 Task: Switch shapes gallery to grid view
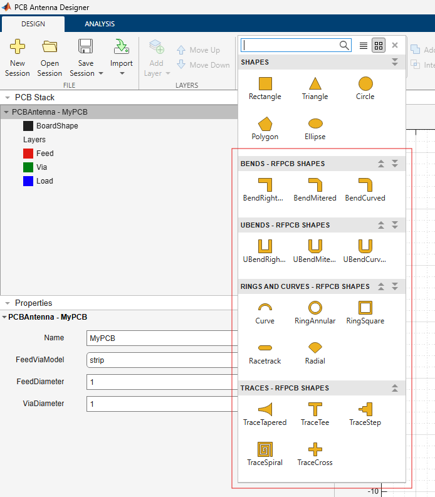pos(379,45)
